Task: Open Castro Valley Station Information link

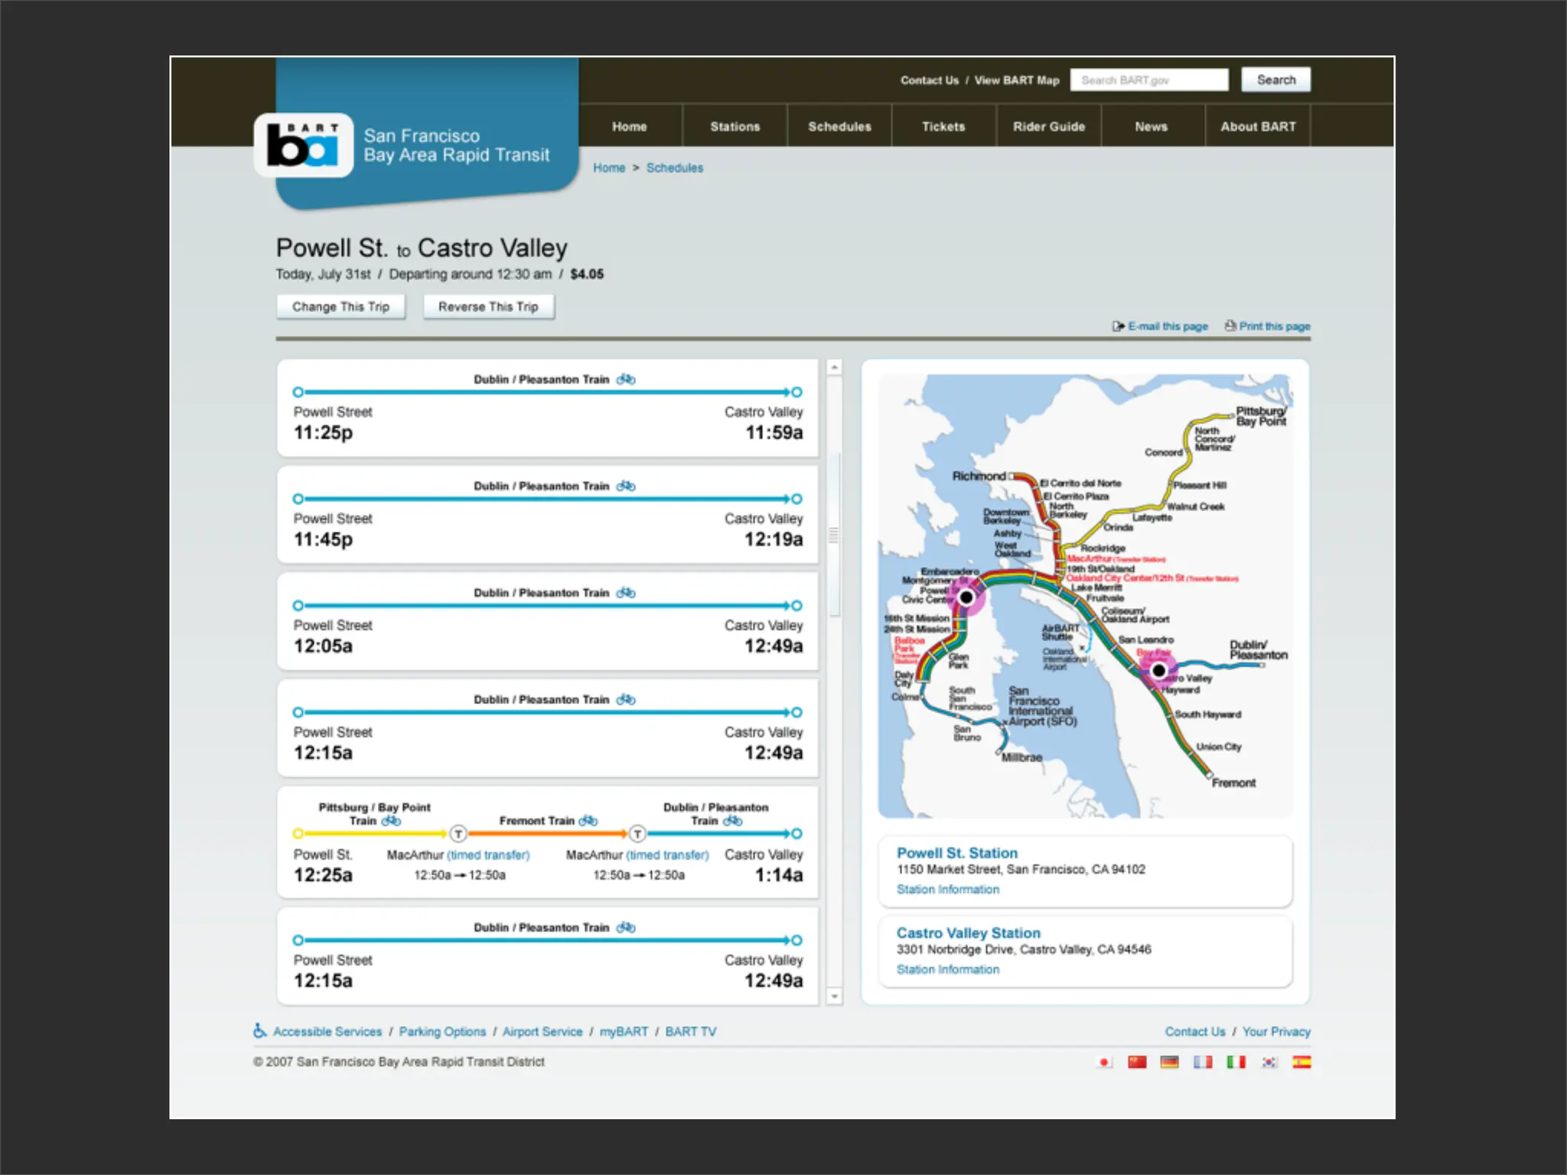Action: (947, 969)
